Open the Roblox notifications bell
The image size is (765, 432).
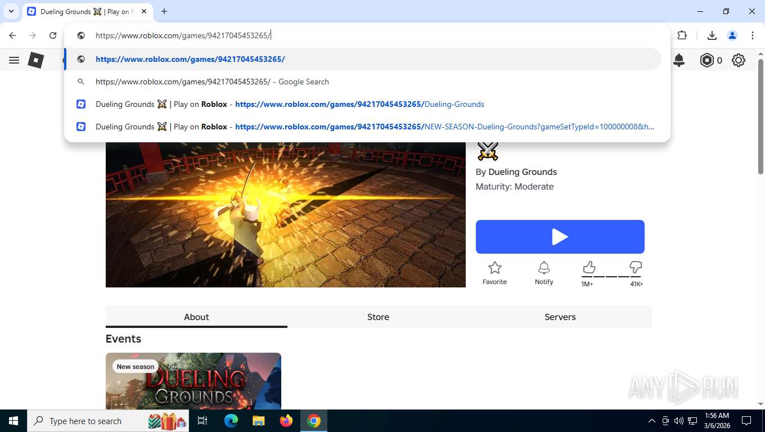click(x=679, y=60)
